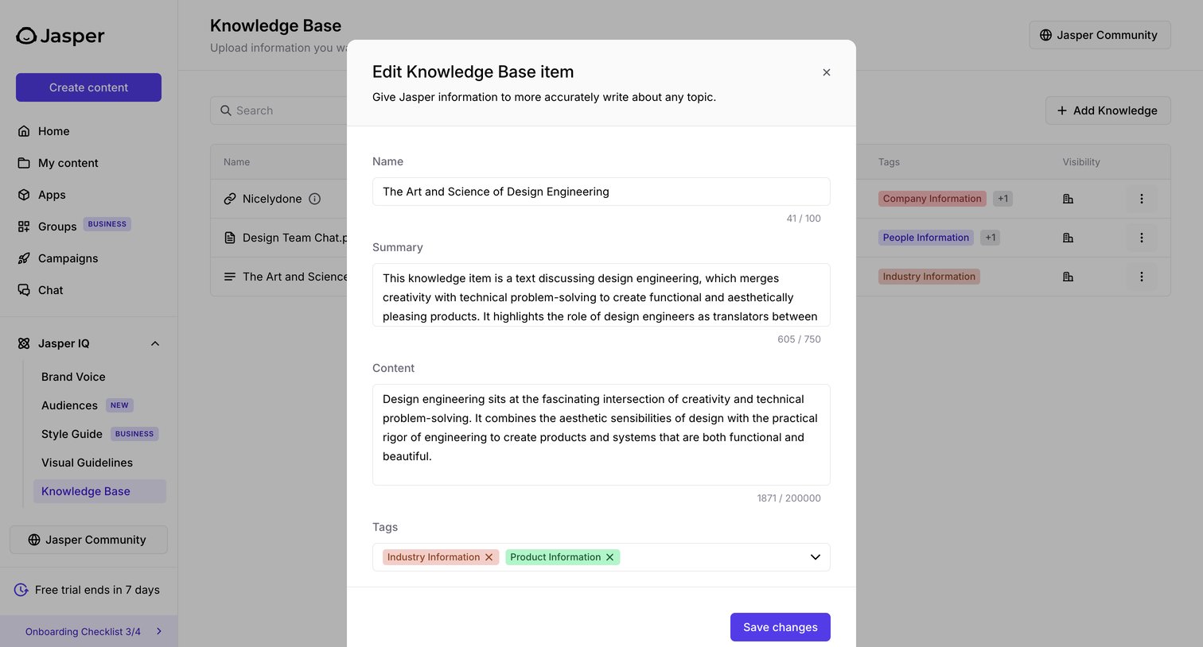Click the globe icon in top-right Jasper Community
This screenshot has height=647, width=1203.
[1045, 35]
